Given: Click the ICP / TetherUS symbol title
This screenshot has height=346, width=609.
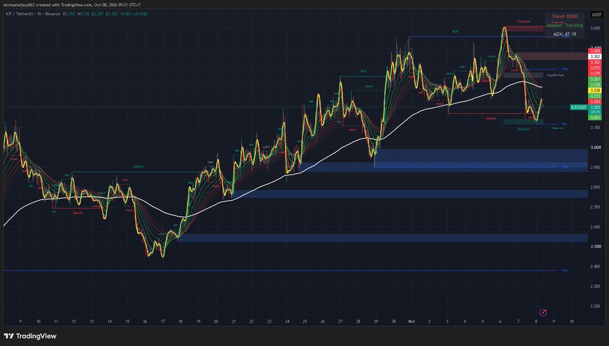Looking at the screenshot, I should click(20, 14).
